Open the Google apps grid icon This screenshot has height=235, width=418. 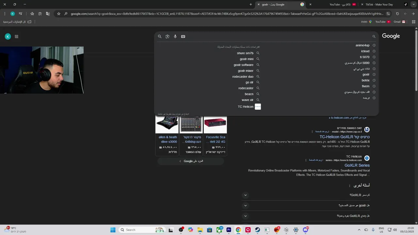(x=16, y=37)
